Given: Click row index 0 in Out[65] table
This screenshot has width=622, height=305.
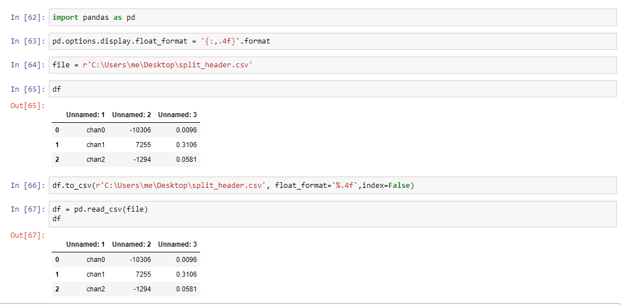Looking at the screenshot, I should pyautogui.click(x=57, y=130).
